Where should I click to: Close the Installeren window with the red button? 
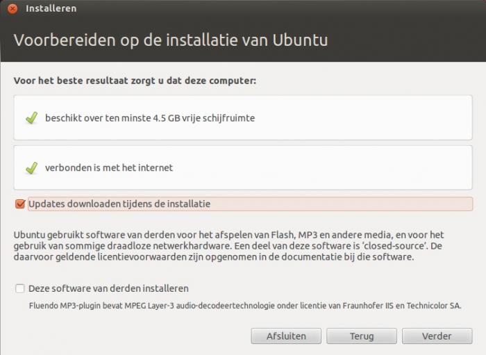click(x=12, y=8)
